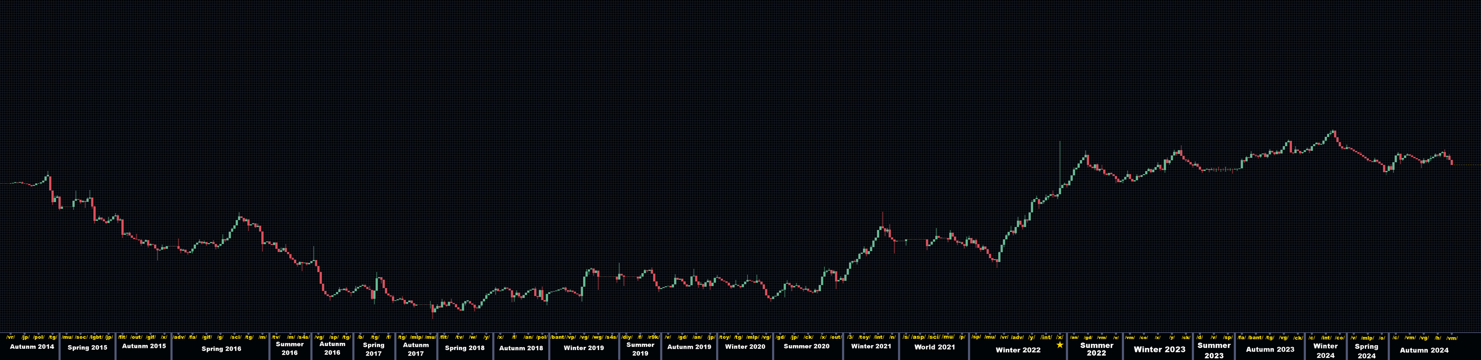Select the Spring 2015 season label
Viewport: 1481px width, 360px height.
tap(87, 347)
